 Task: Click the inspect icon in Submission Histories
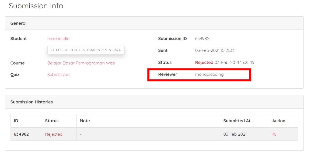pos(274,134)
